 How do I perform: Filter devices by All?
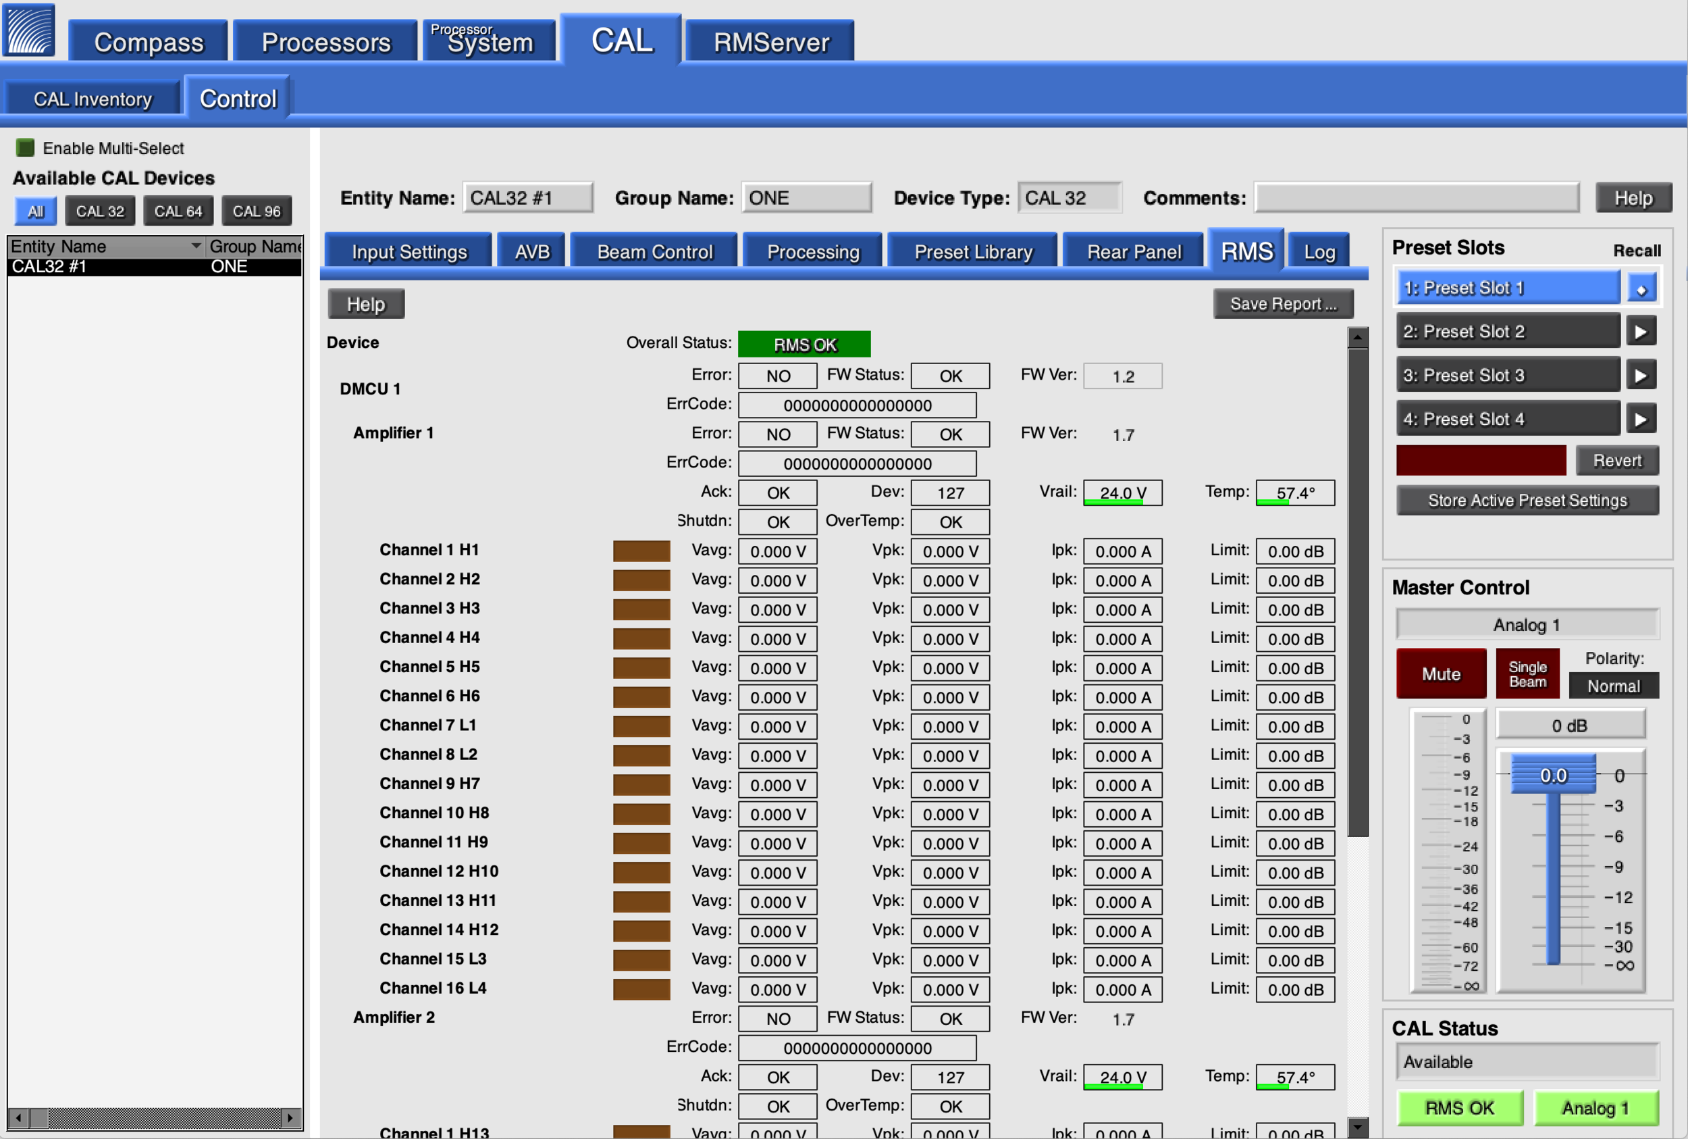36,211
